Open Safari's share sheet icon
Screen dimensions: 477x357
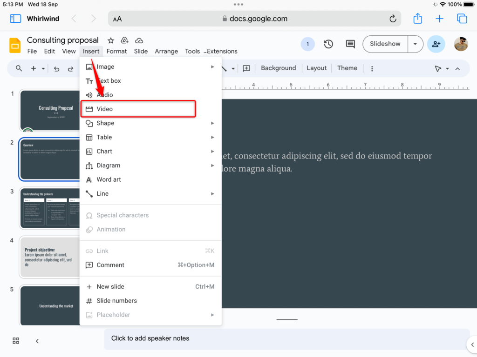pos(417,19)
